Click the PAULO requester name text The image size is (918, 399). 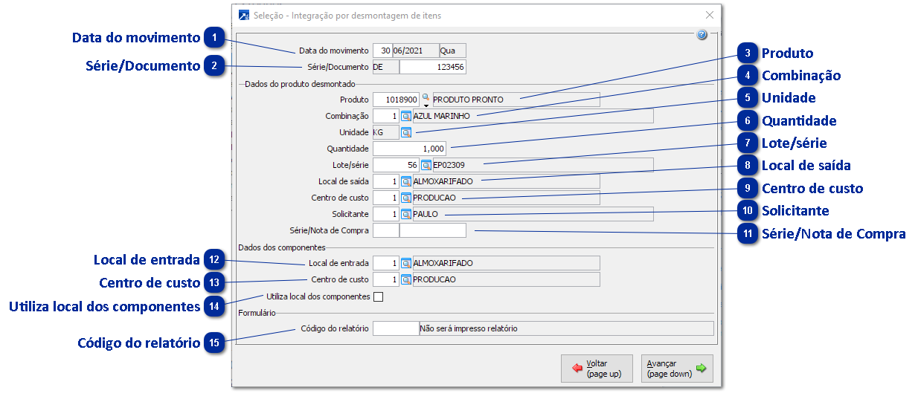(426, 214)
